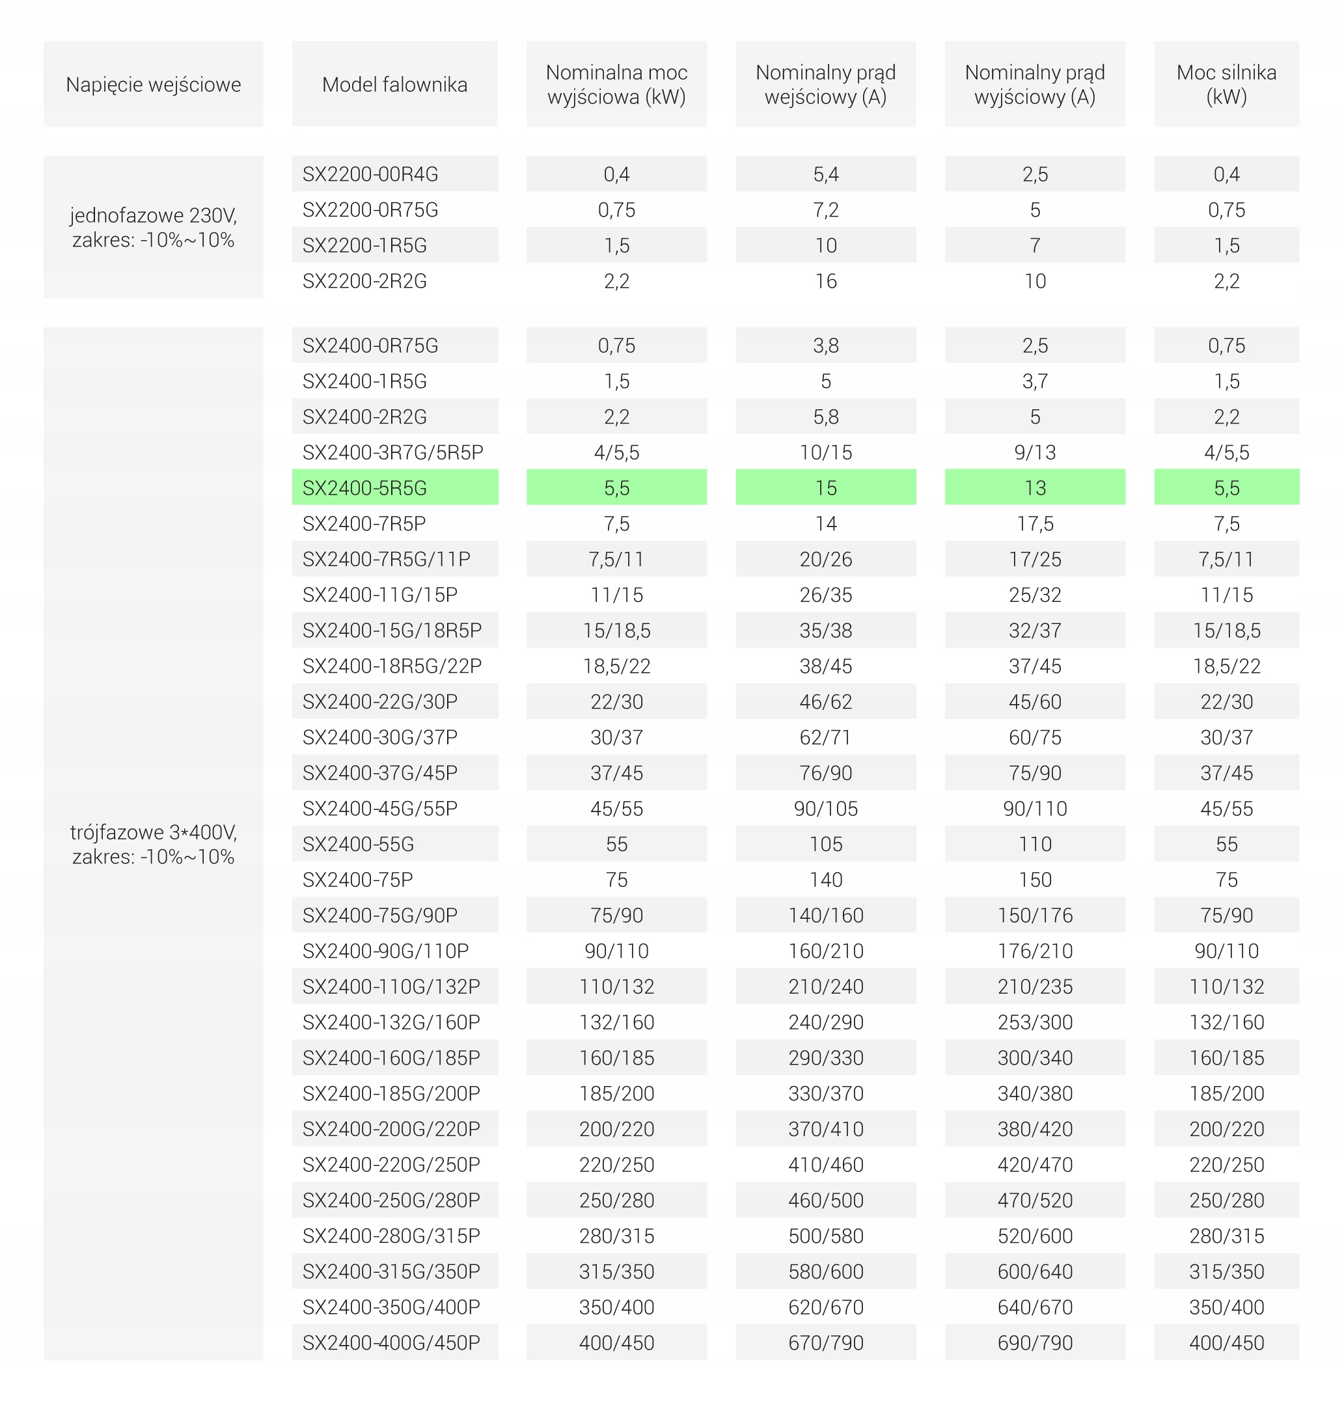Select the 'jednofazowe 230V' voltage cell
Screen dimensions: 1344x1401
[x=153, y=227]
